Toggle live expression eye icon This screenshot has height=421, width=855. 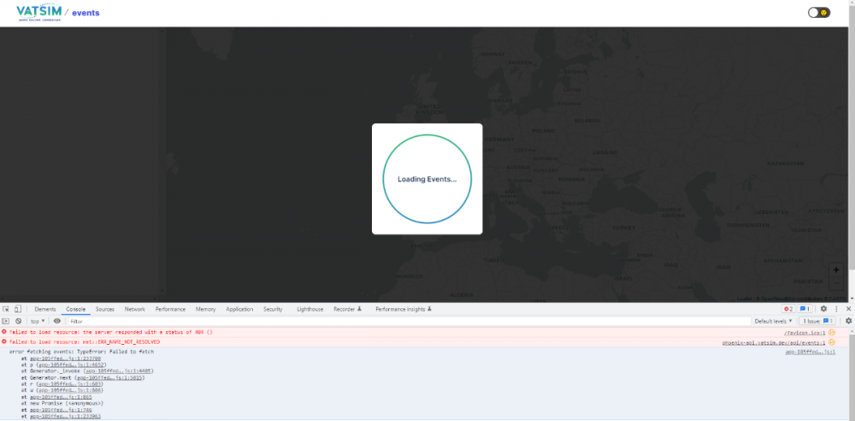click(57, 321)
